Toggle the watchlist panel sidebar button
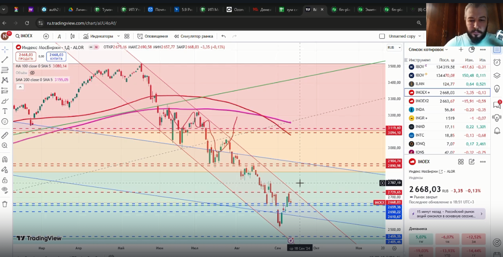This screenshot has width=503, height=257. (497, 49)
